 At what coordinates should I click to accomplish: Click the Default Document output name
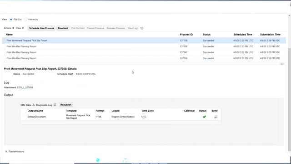[x=36, y=117]
